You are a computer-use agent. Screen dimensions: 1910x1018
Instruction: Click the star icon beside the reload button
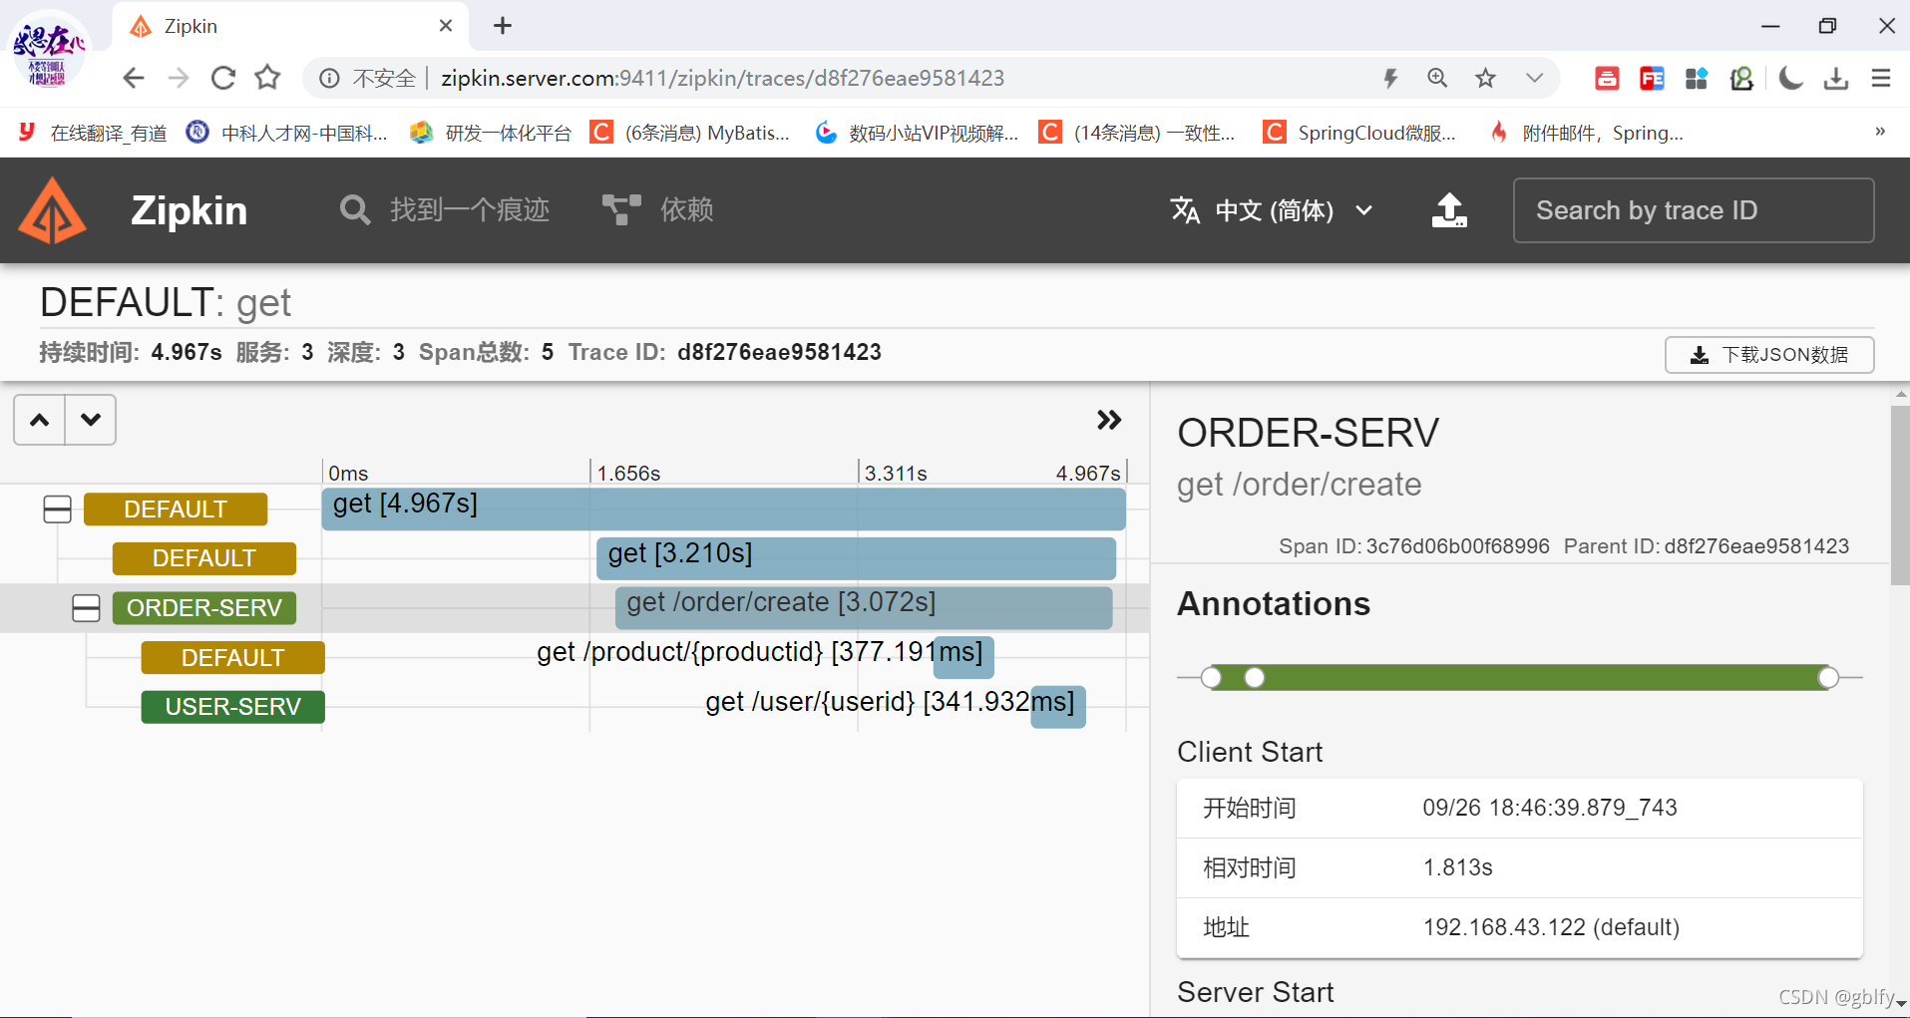267,78
